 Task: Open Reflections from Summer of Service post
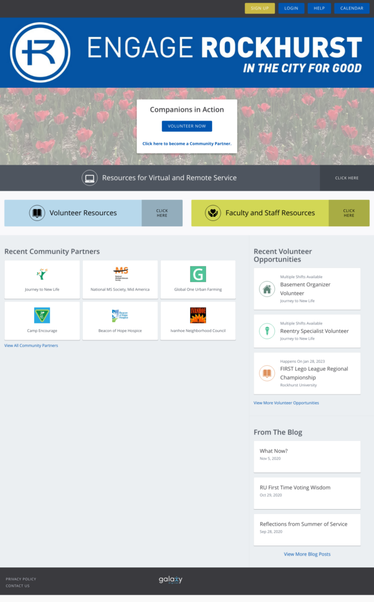tap(304, 524)
